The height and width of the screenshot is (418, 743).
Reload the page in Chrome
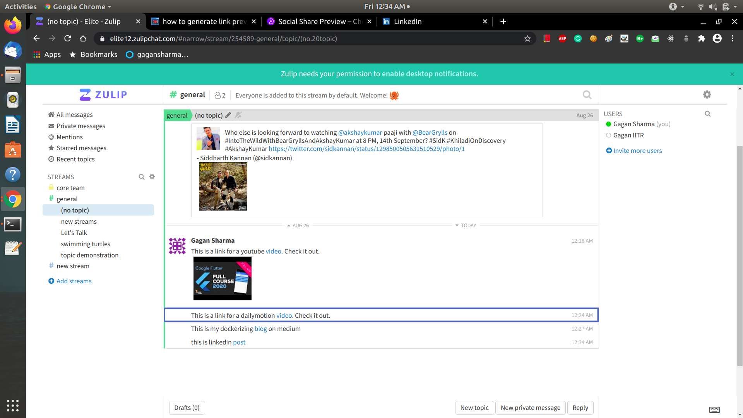tap(67, 38)
